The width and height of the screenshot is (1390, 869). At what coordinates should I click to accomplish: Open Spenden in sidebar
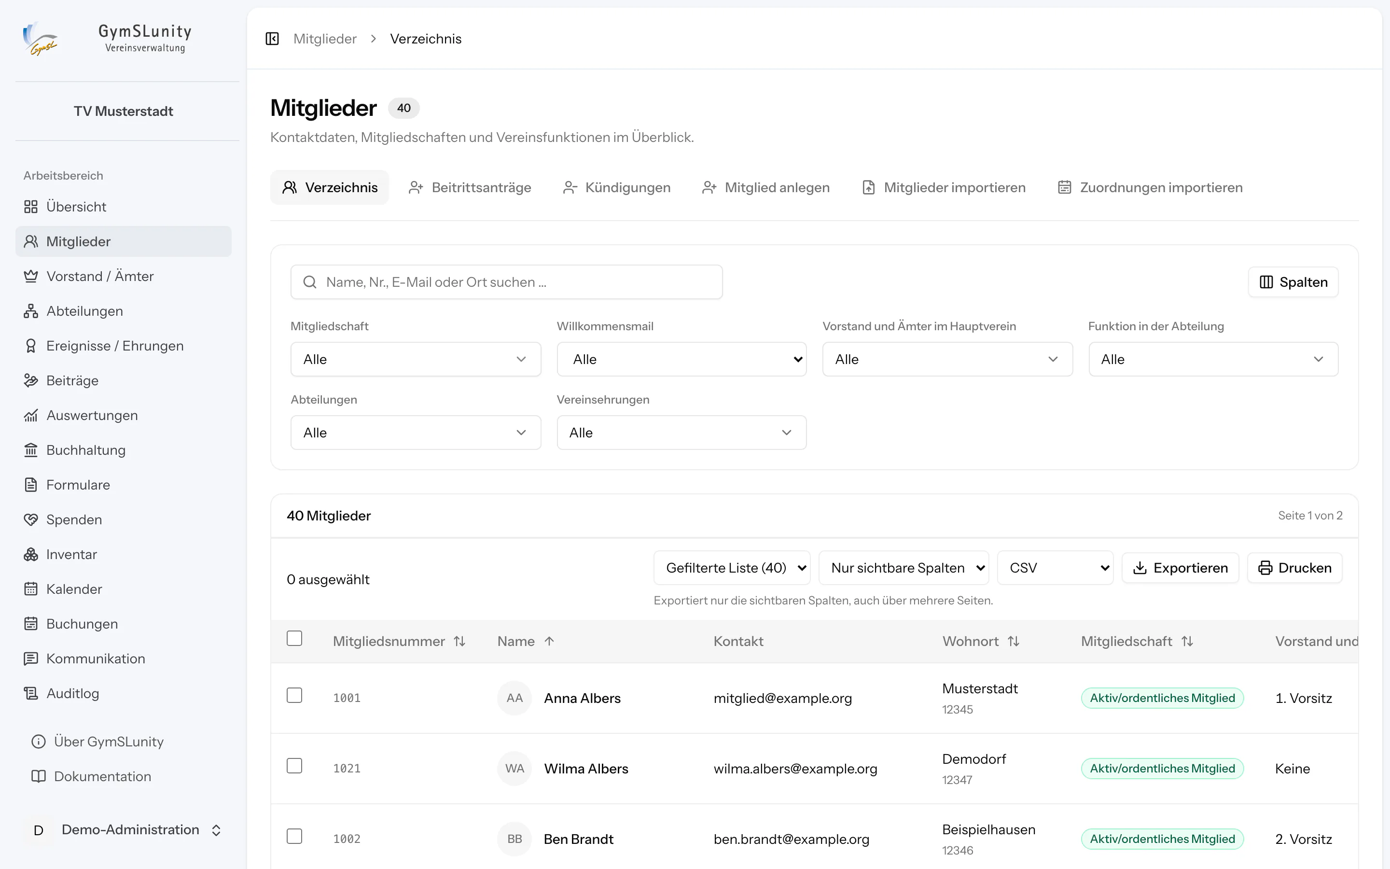click(x=123, y=519)
